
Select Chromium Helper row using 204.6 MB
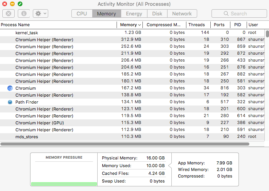[x=132, y=67]
